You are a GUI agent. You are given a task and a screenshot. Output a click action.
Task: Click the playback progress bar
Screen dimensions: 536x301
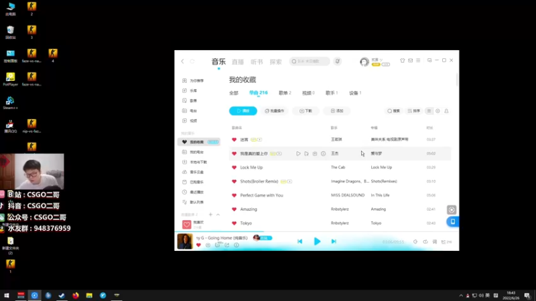coord(316,231)
